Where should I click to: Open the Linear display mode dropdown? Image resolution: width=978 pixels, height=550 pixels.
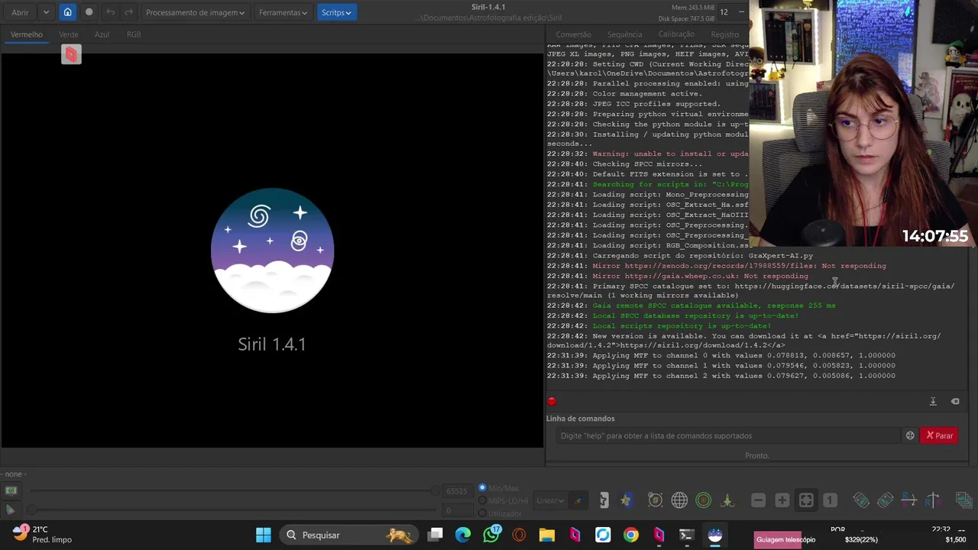(x=549, y=500)
